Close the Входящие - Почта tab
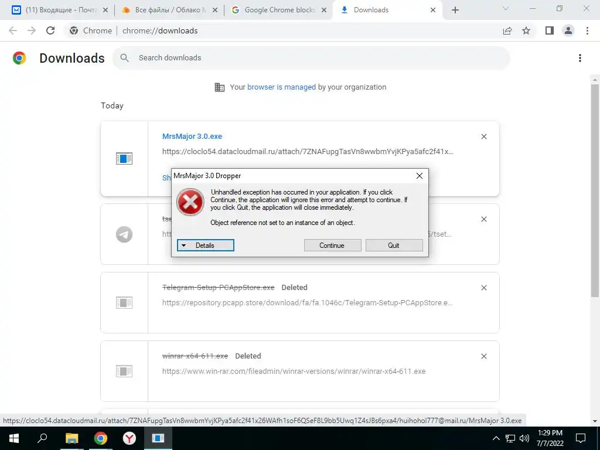 coord(105,10)
